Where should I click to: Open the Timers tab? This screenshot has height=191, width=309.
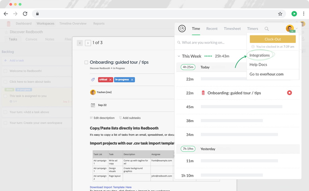[x=253, y=29]
